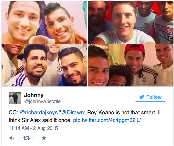174x146 pixels.
Task: Click the display name Johnny
Action: pos(34,95)
